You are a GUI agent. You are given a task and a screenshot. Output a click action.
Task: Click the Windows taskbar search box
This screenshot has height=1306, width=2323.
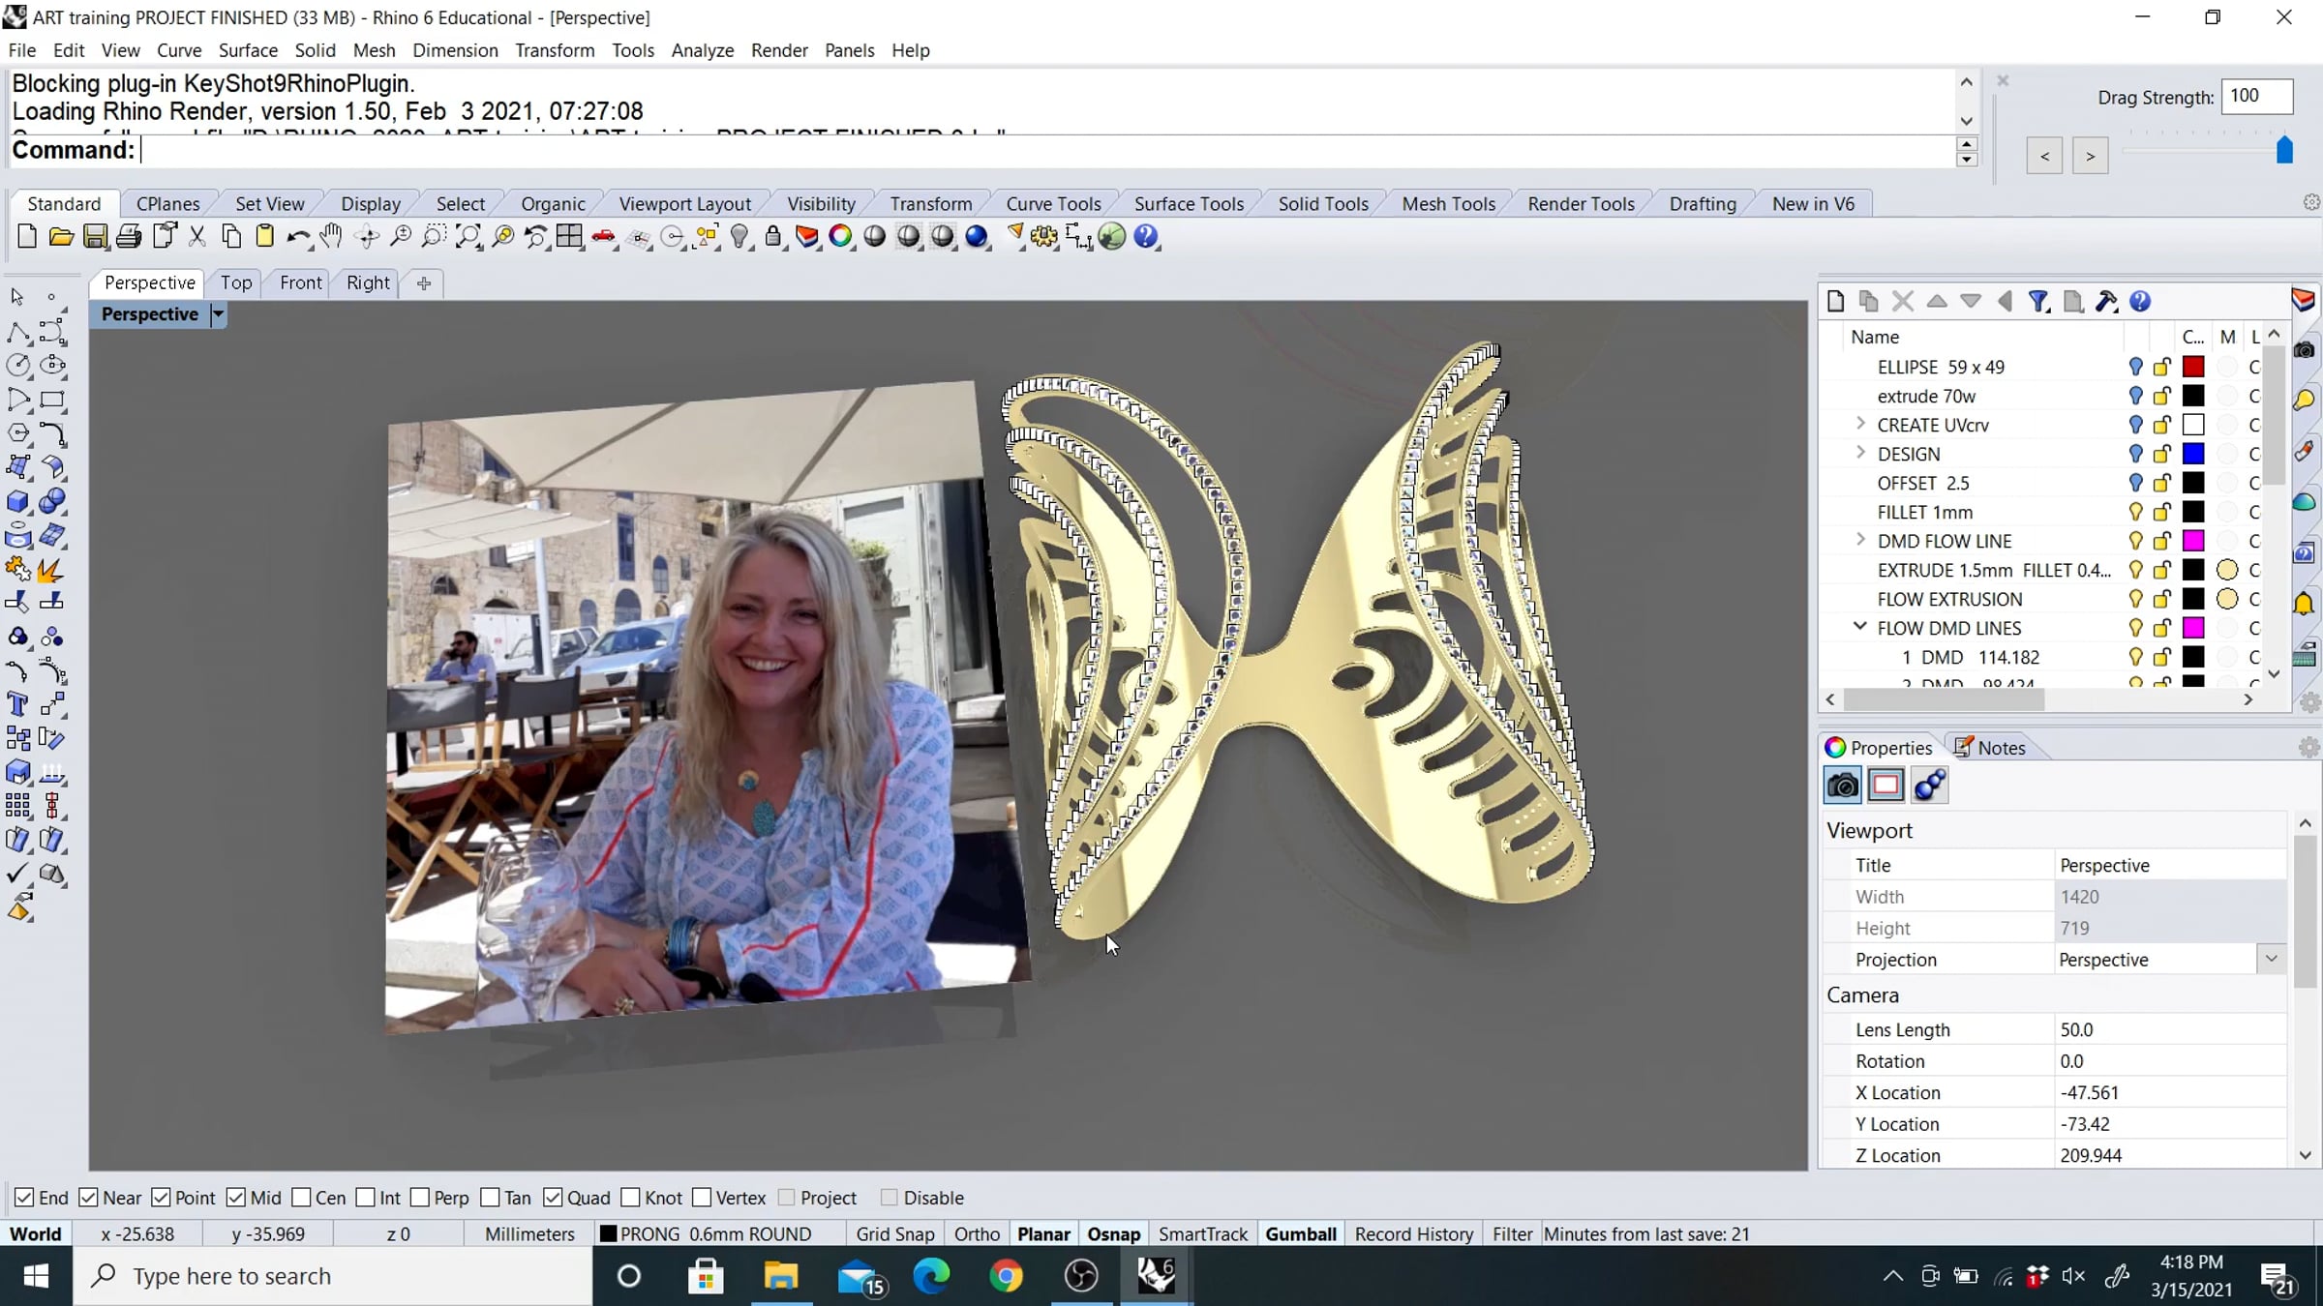[333, 1276]
